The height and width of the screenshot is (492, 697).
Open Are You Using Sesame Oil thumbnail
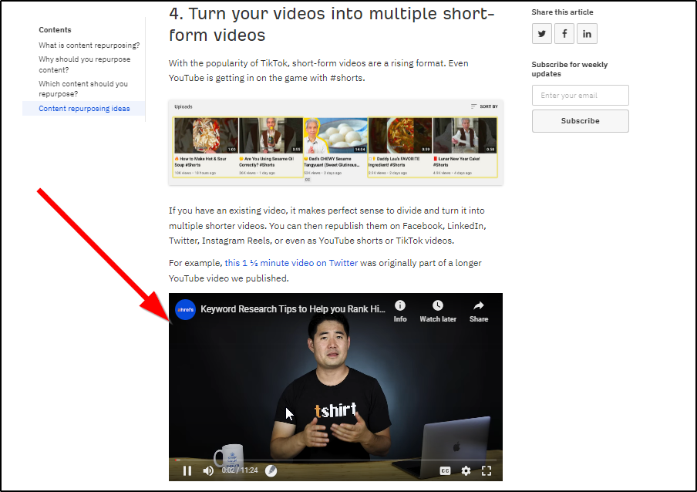pyautogui.click(x=271, y=136)
